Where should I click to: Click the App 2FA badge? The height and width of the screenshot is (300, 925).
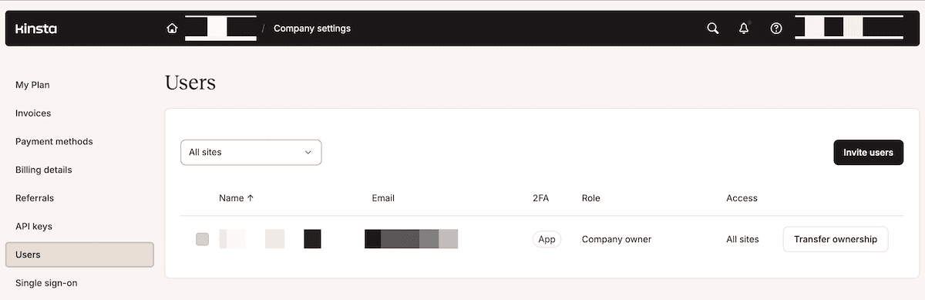(x=547, y=239)
